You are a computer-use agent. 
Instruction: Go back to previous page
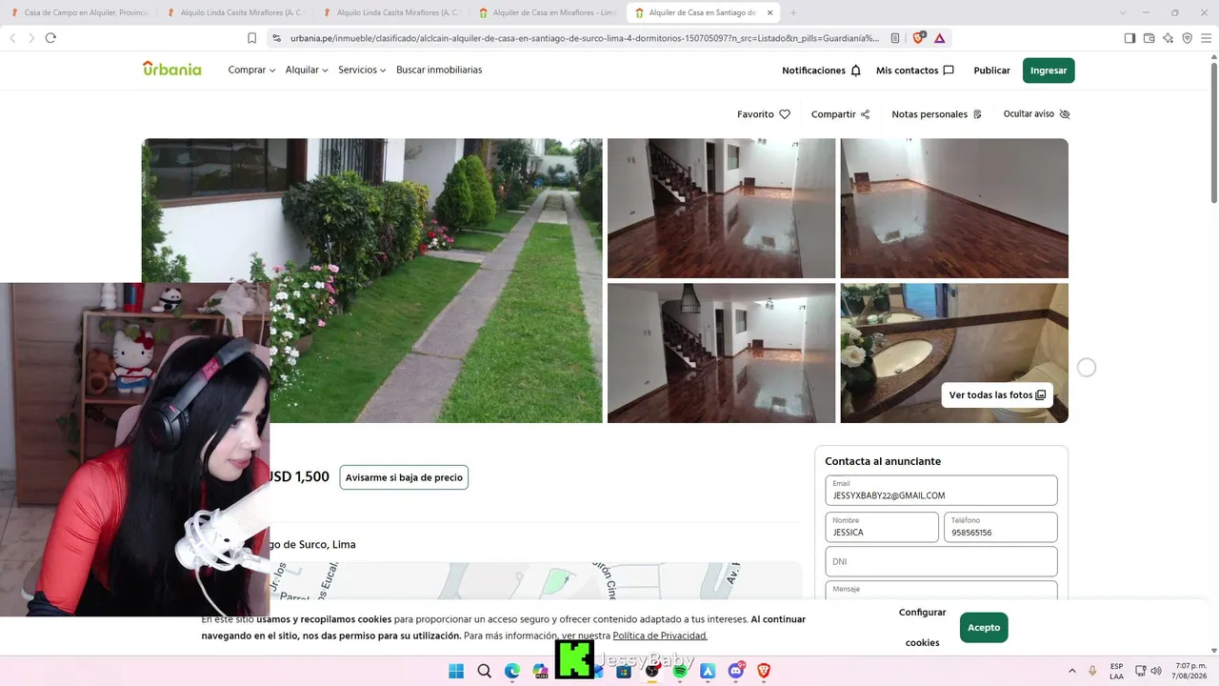(x=12, y=38)
